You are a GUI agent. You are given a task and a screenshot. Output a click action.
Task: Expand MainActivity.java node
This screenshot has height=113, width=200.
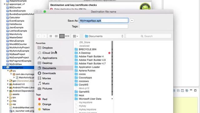coord(14,78)
